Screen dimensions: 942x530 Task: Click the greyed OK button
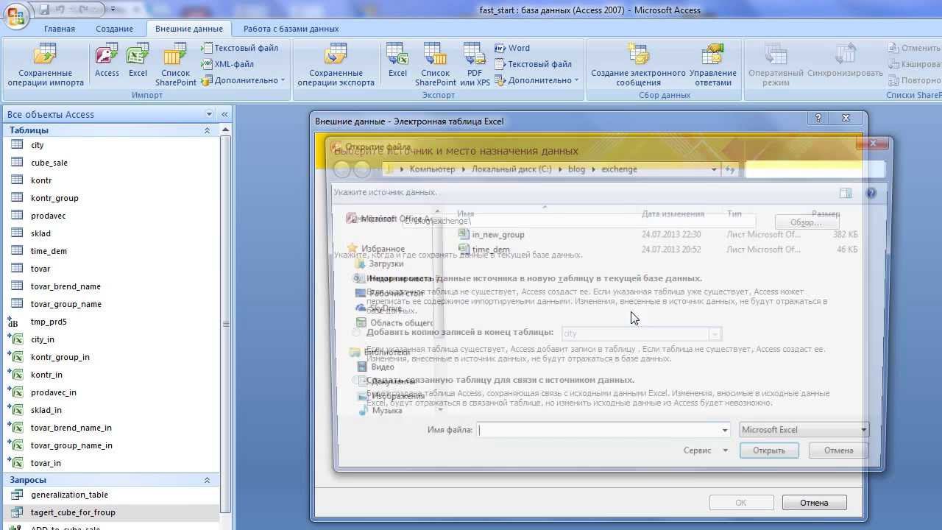click(x=741, y=503)
